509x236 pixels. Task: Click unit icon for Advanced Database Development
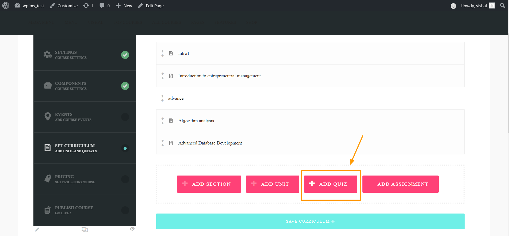tap(171, 143)
